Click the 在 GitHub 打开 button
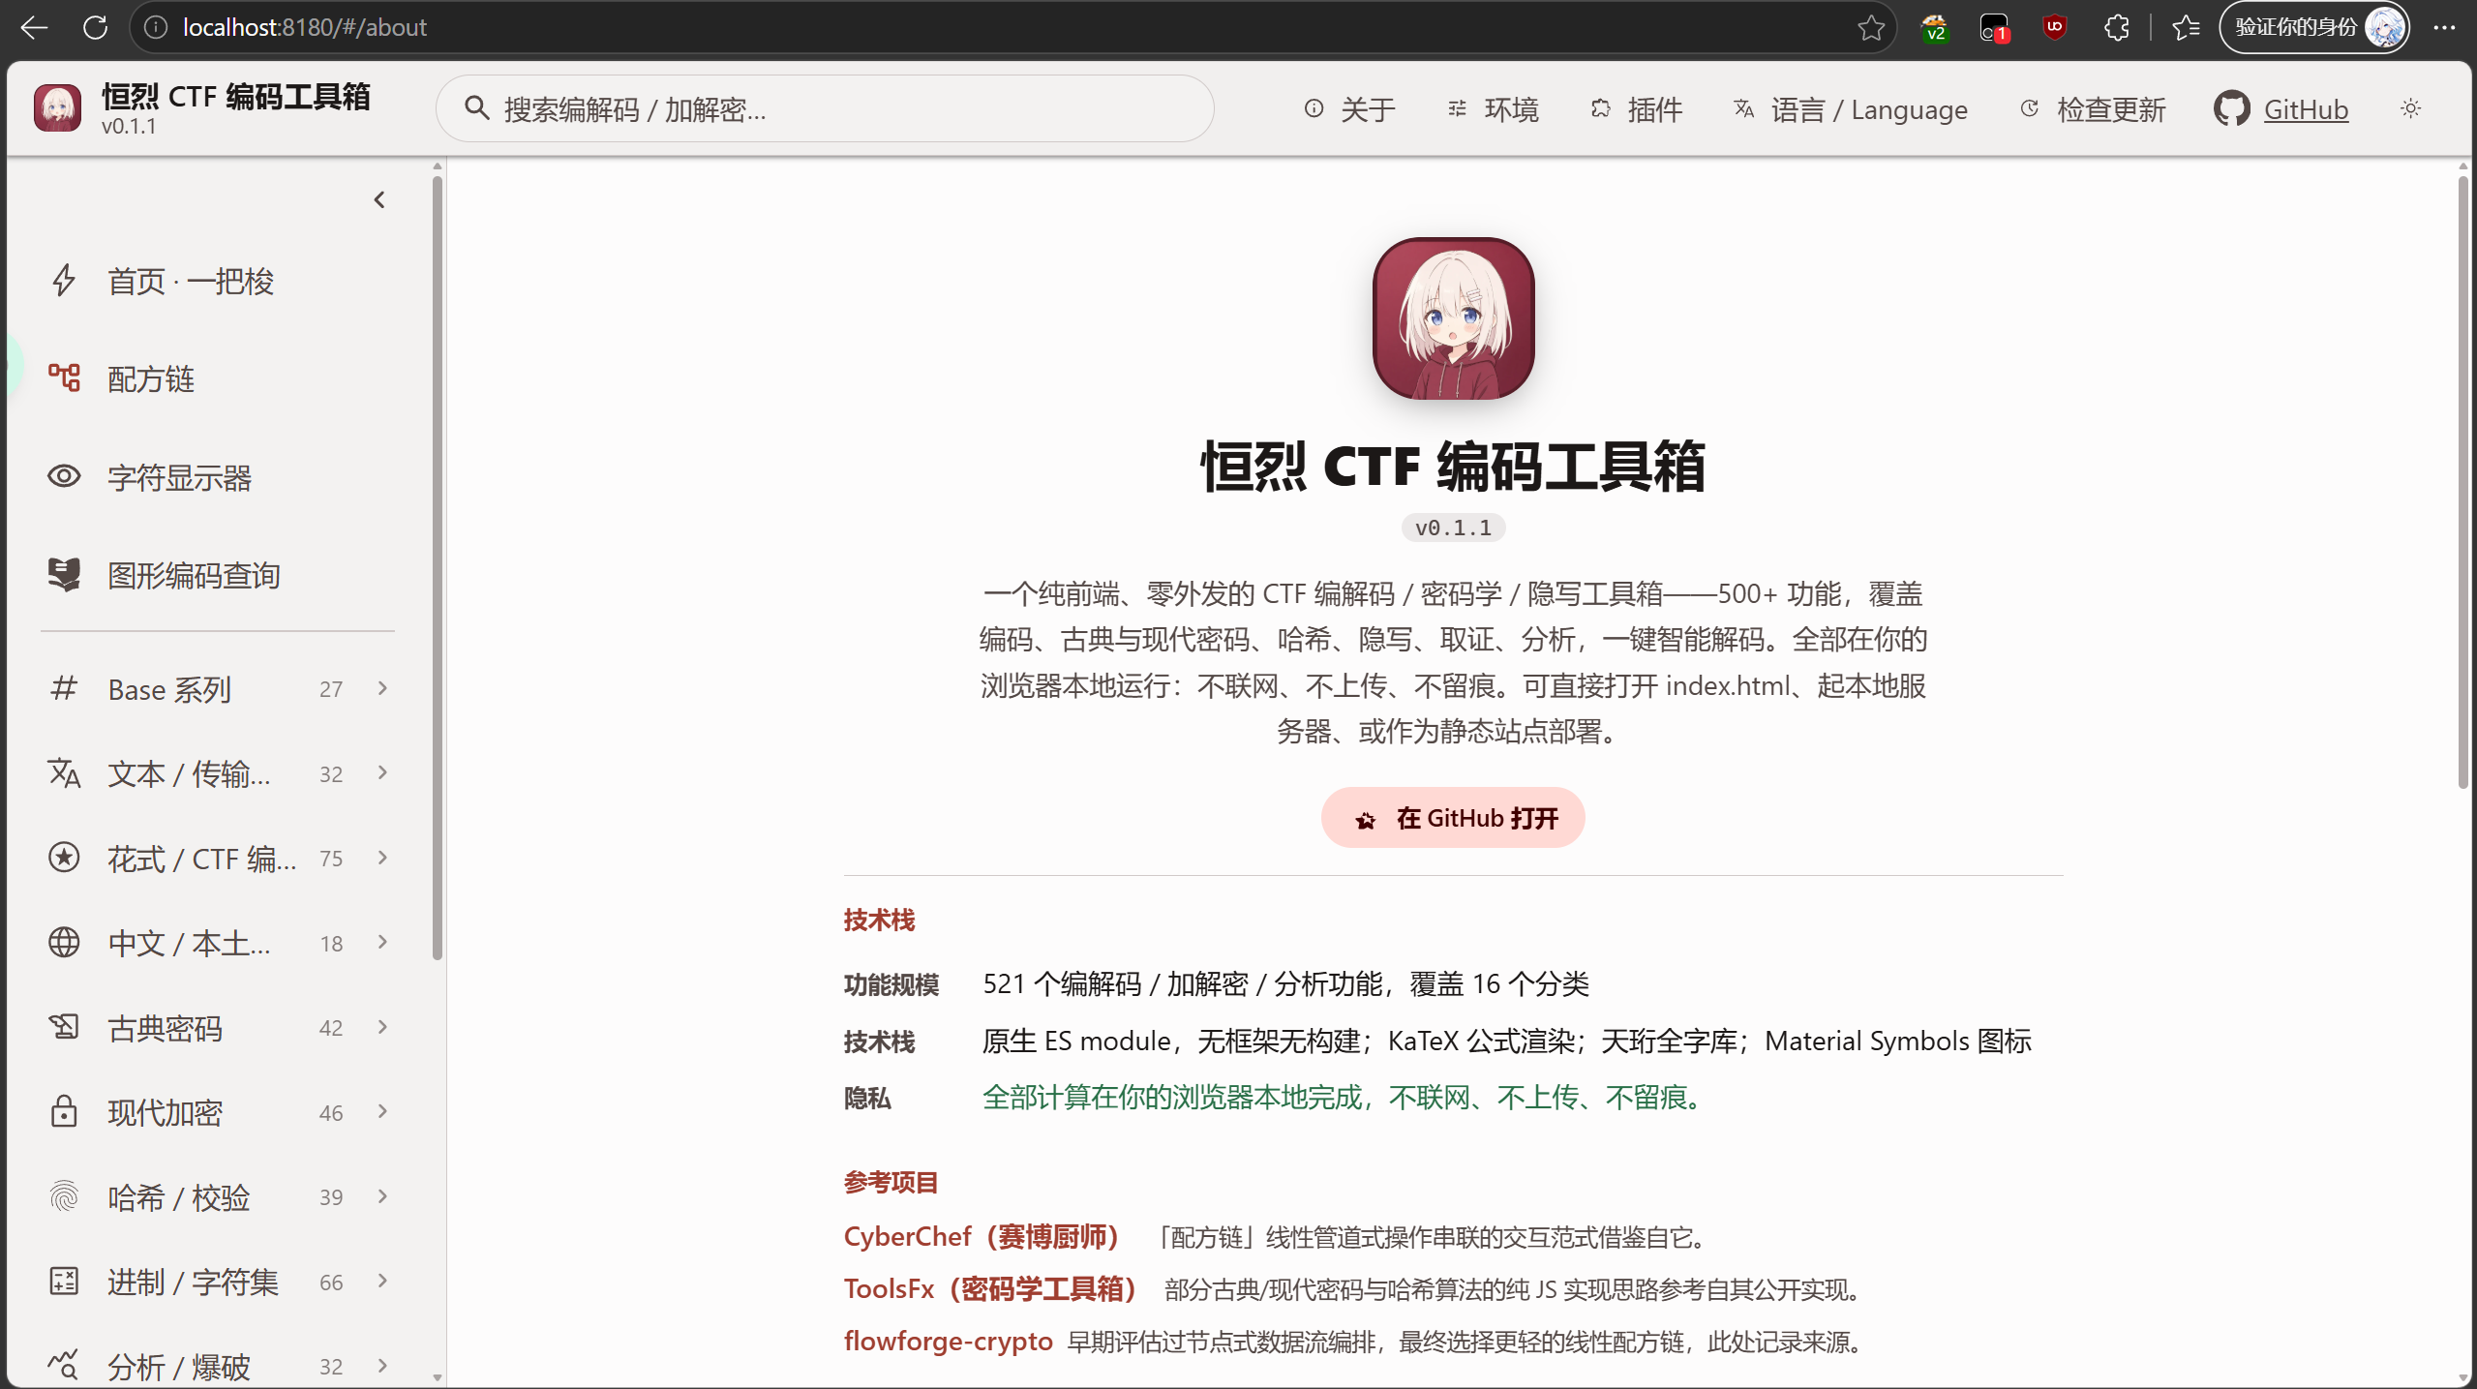 coord(1452,818)
